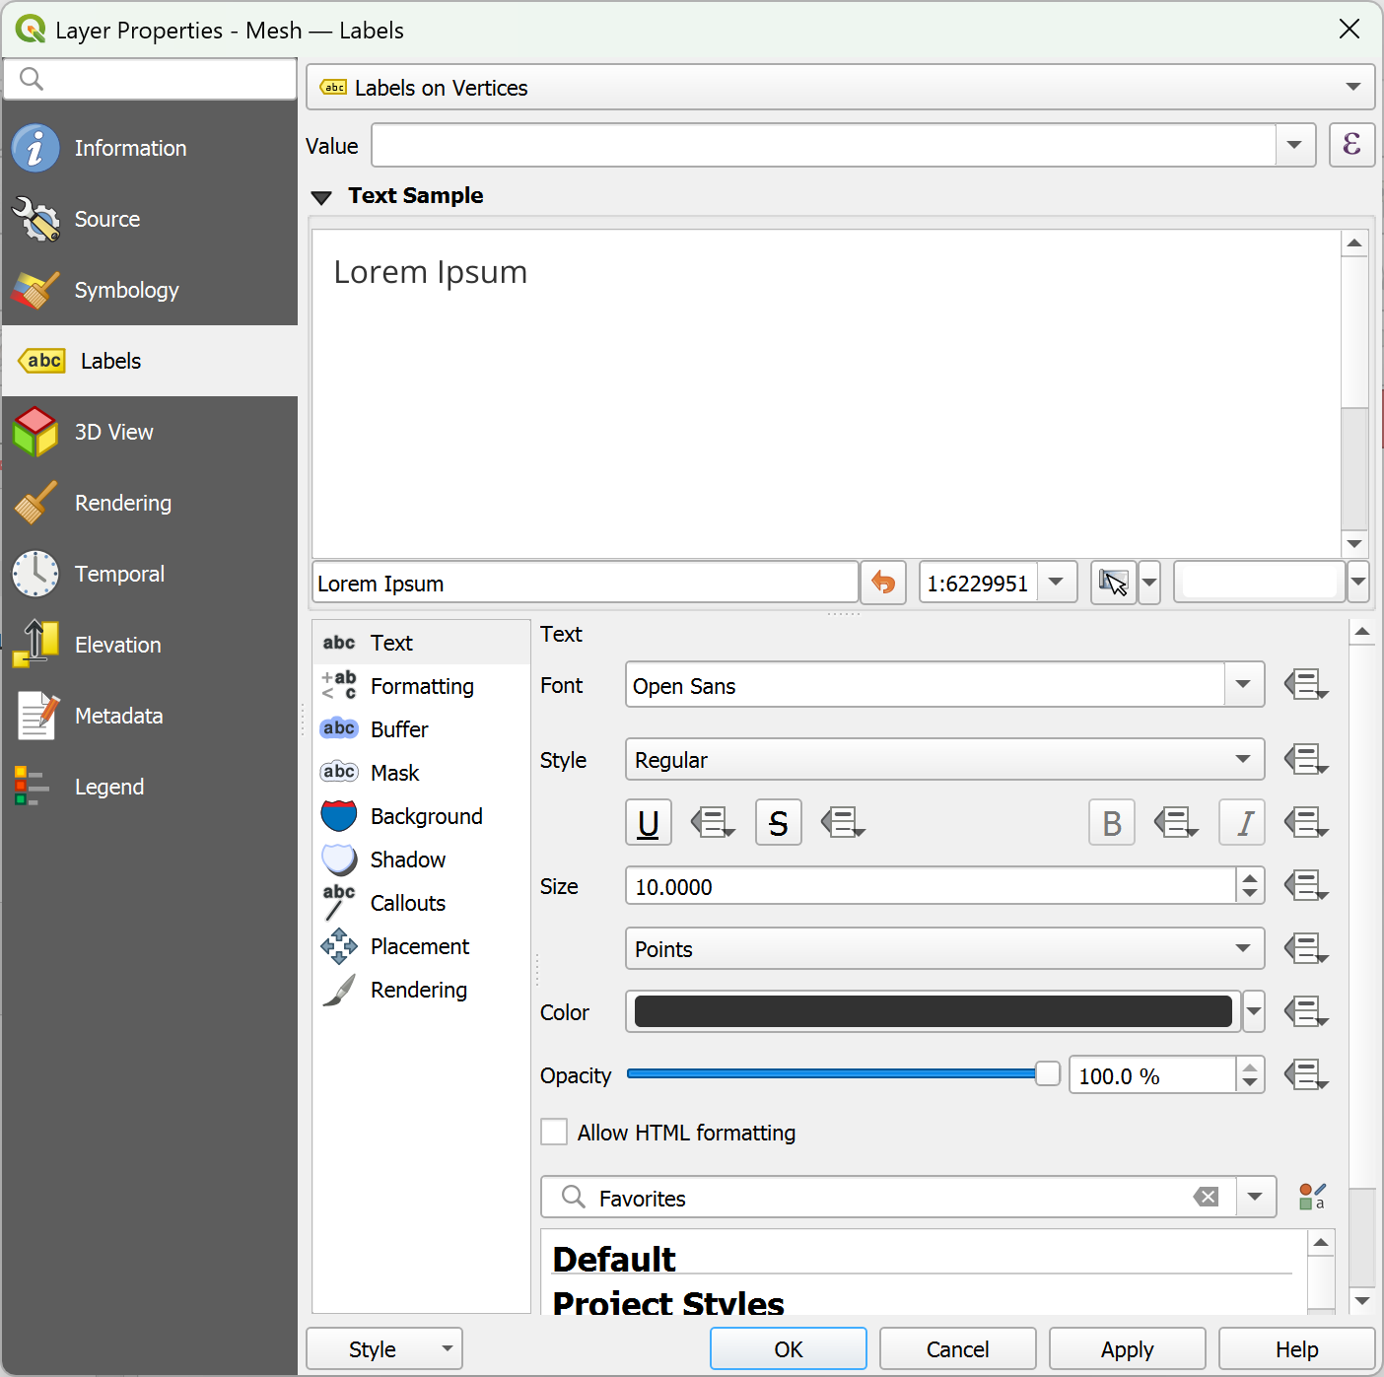1384x1377 pixels.
Task: Open the style manager icon beside Favorites
Action: pyautogui.click(x=1312, y=1197)
